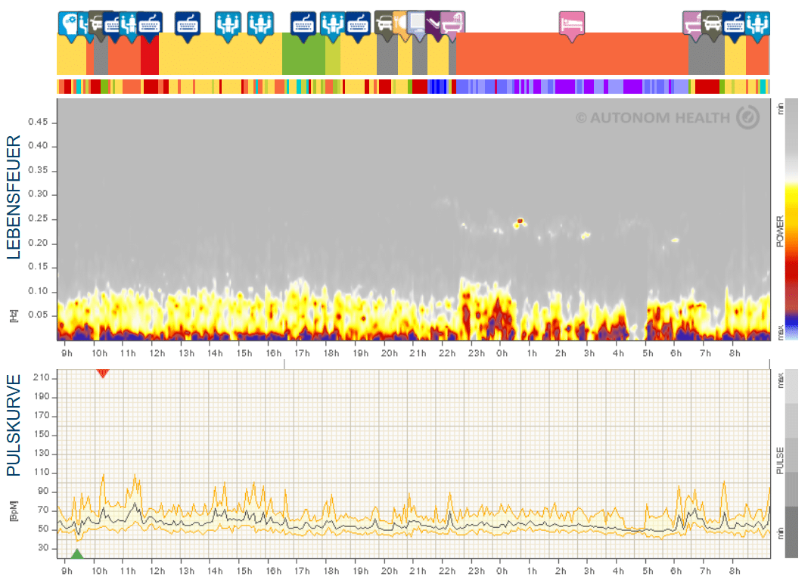Click the PULSKURVE chart title
This screenshot has height=580, width=811.
pos(14,425)
